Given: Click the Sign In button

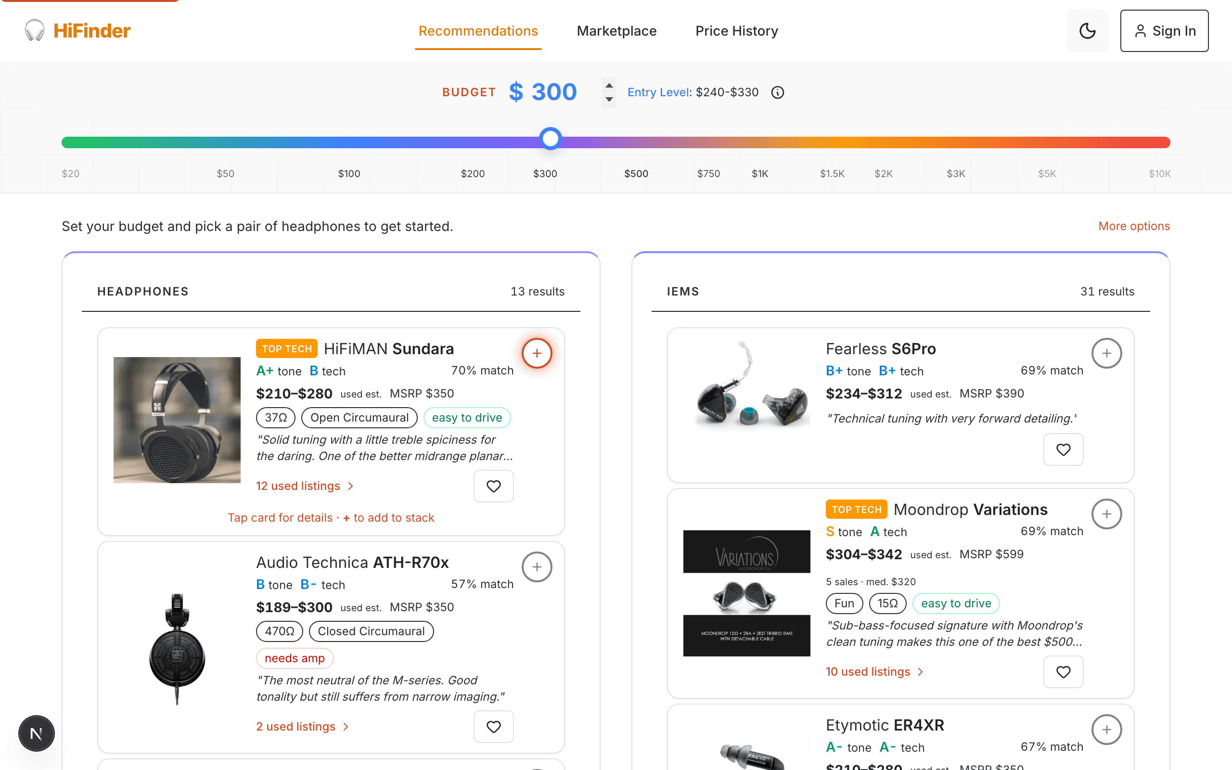Looking at the screenshot, I should 1164,30.
